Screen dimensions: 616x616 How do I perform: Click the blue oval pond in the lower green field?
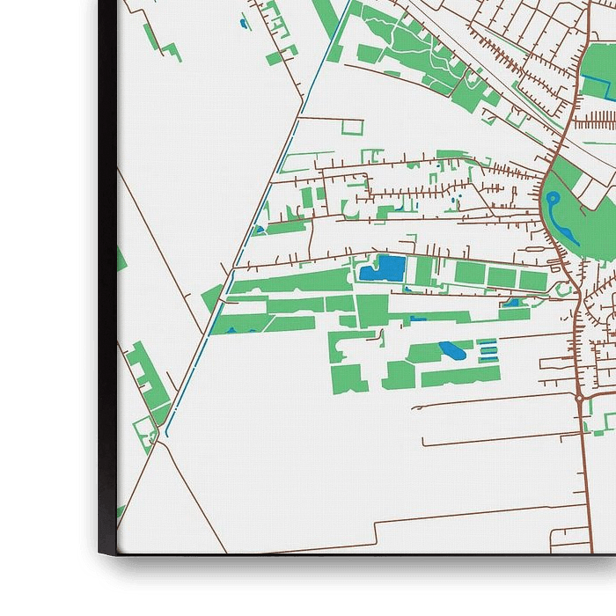tap(452, 349)
